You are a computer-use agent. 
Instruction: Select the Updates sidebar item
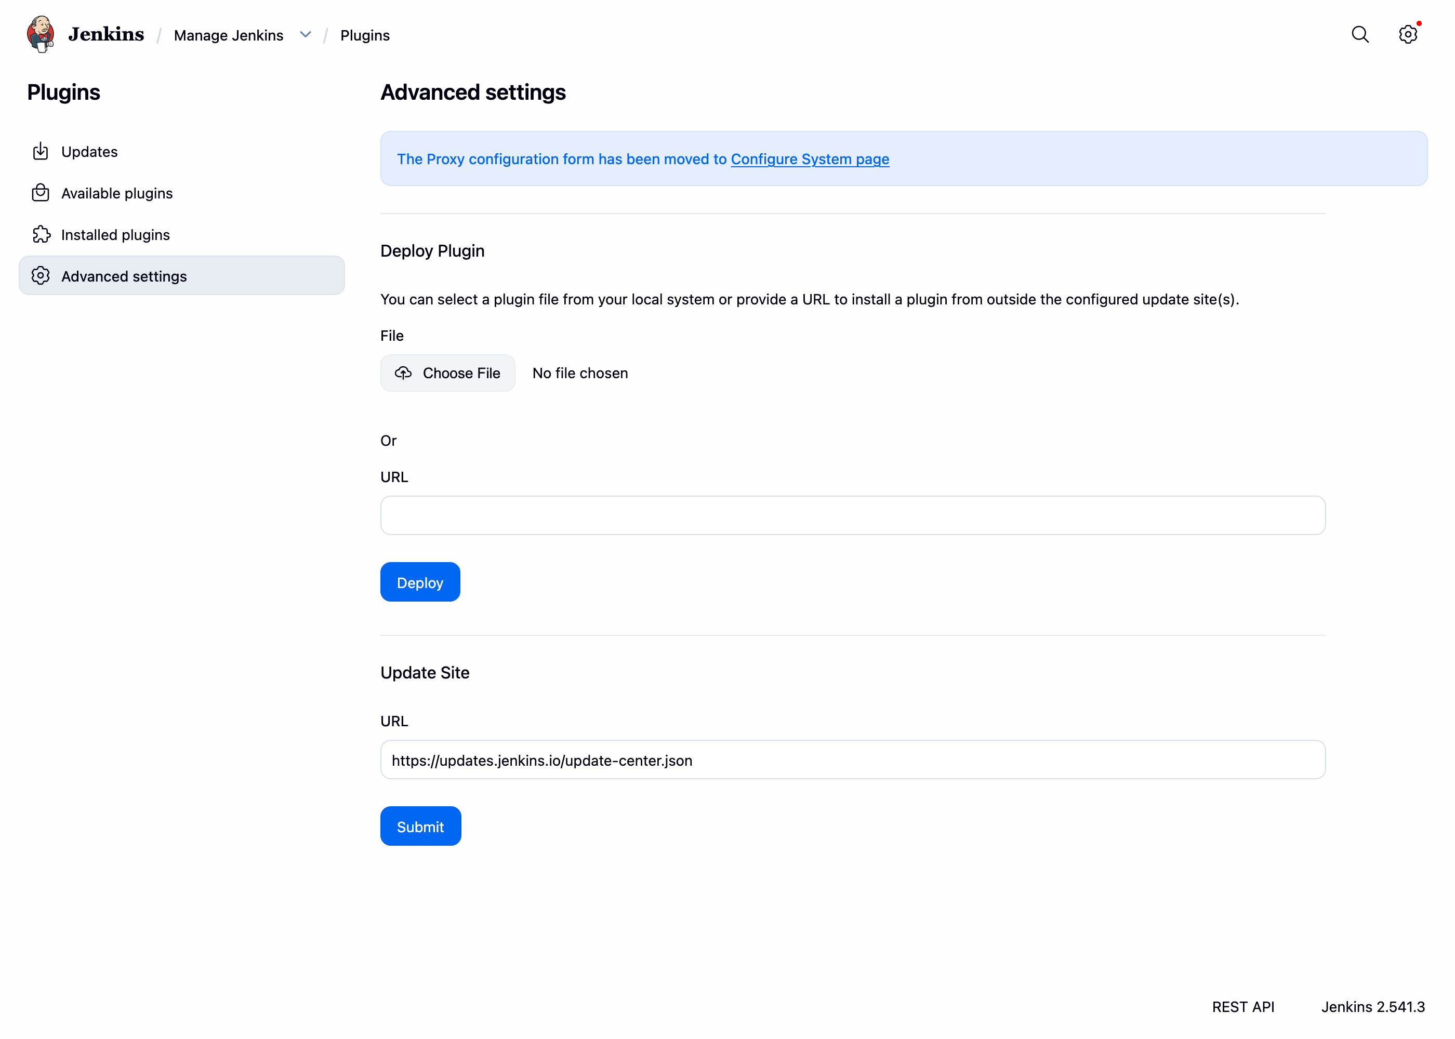182,152
